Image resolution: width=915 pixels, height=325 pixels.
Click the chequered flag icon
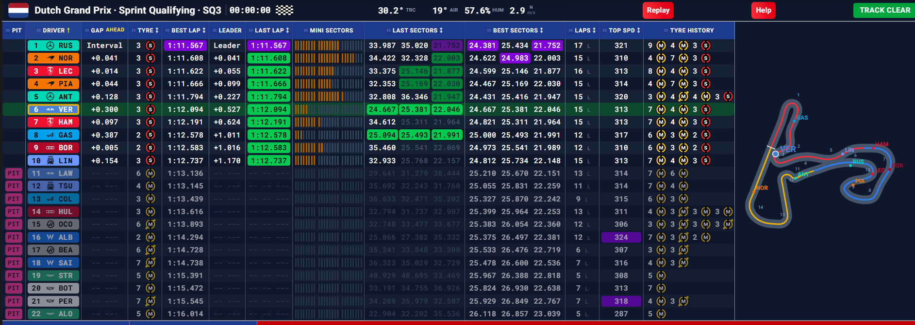click(284, 10)
